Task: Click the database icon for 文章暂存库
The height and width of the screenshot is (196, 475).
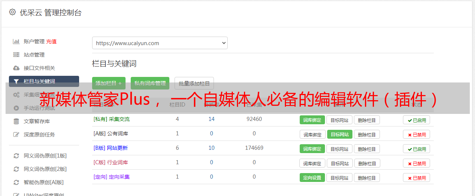Action: tap(16, 121)
